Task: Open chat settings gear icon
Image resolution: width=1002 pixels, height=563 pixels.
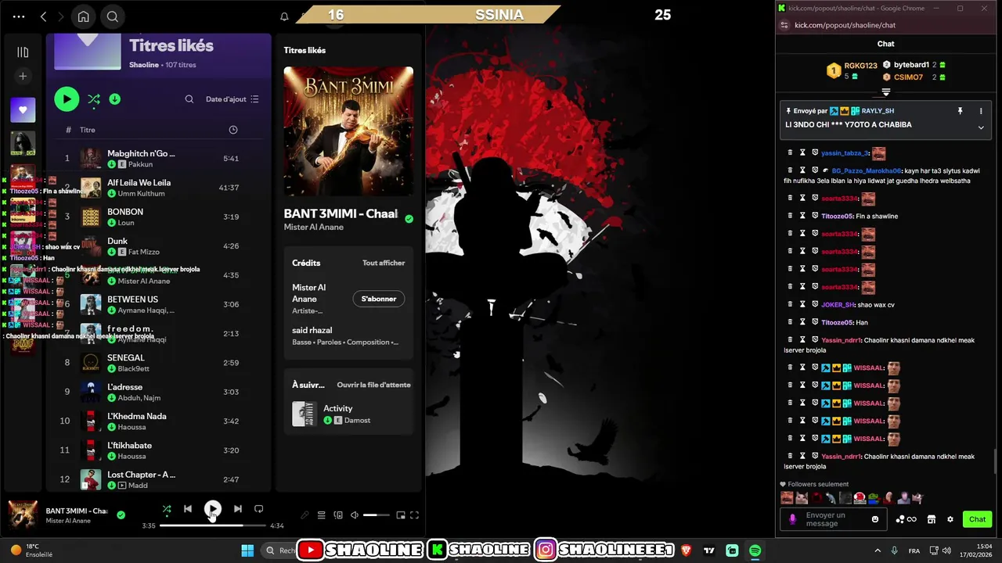Action: [x=950, y=519]
